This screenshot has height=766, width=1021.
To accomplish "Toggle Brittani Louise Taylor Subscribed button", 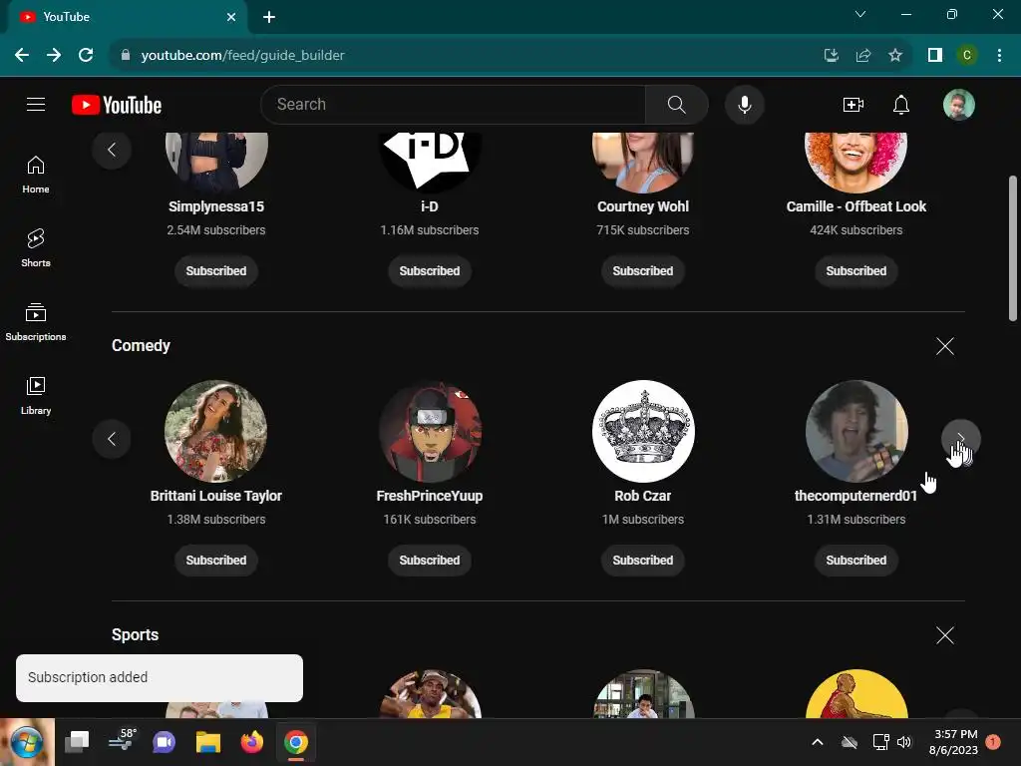I will [216, 561].
